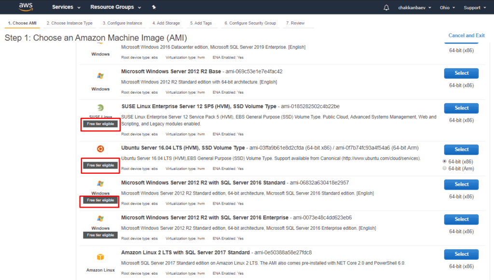Click Windows logo for Server 2012 R2 Base
This screenshot has width=494, height=280.
(100, 76)
